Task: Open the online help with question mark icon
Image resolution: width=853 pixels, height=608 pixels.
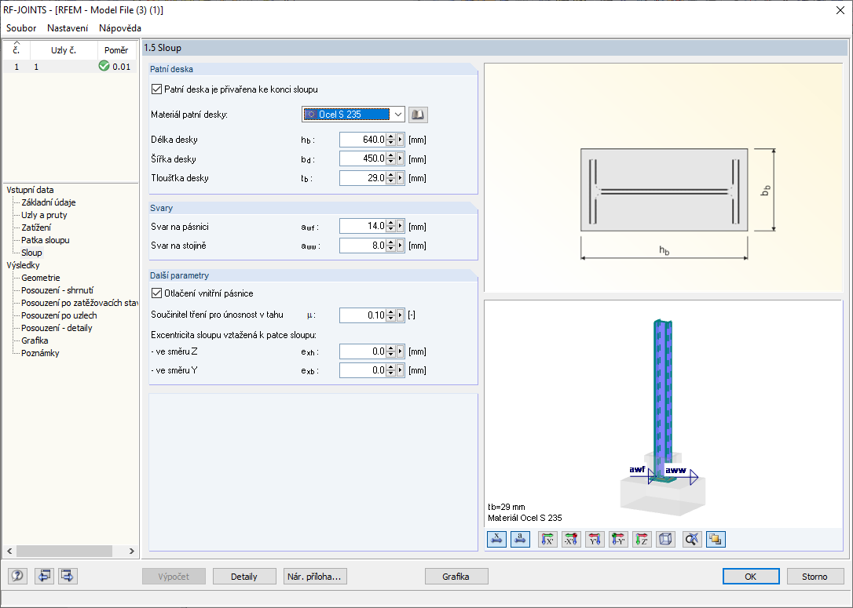Action: [16, 576]
